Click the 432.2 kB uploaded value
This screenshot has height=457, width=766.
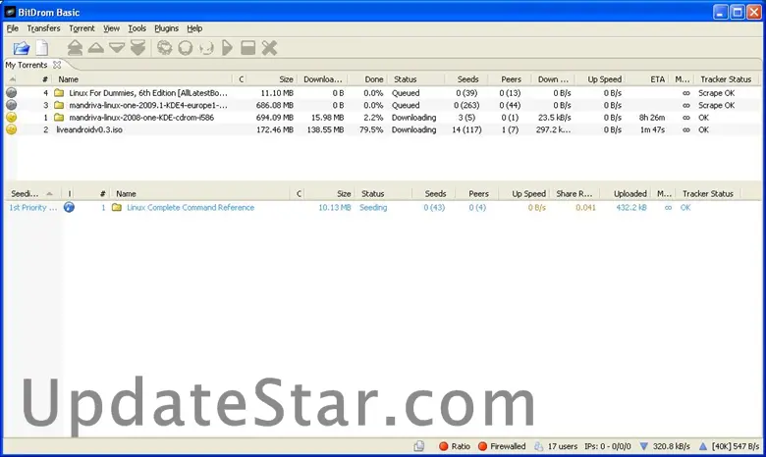pos(631,207)
